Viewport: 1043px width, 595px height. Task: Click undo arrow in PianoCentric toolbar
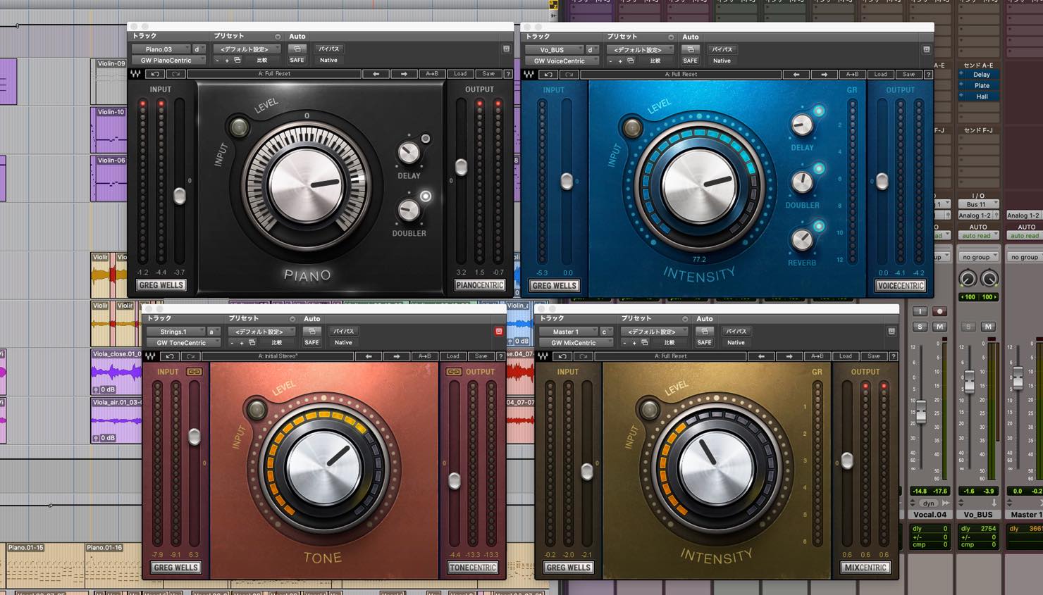pyautogui.click(x=155, y=74)
